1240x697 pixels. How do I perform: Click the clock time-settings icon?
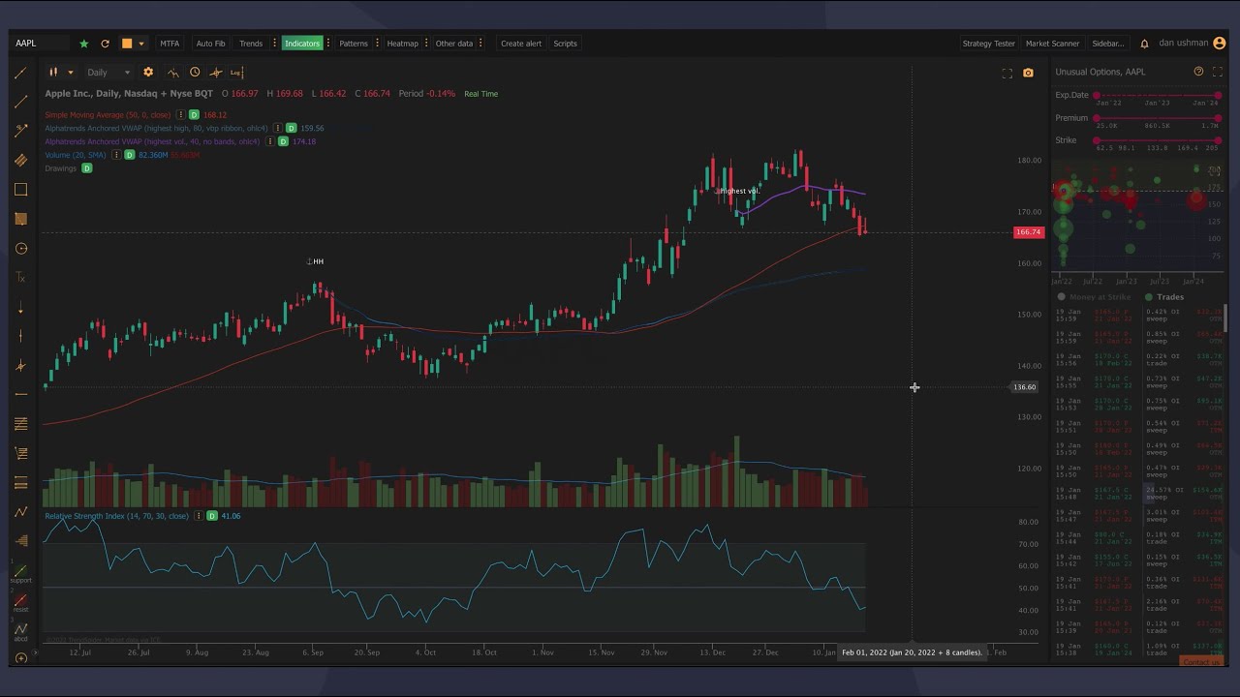195,72
